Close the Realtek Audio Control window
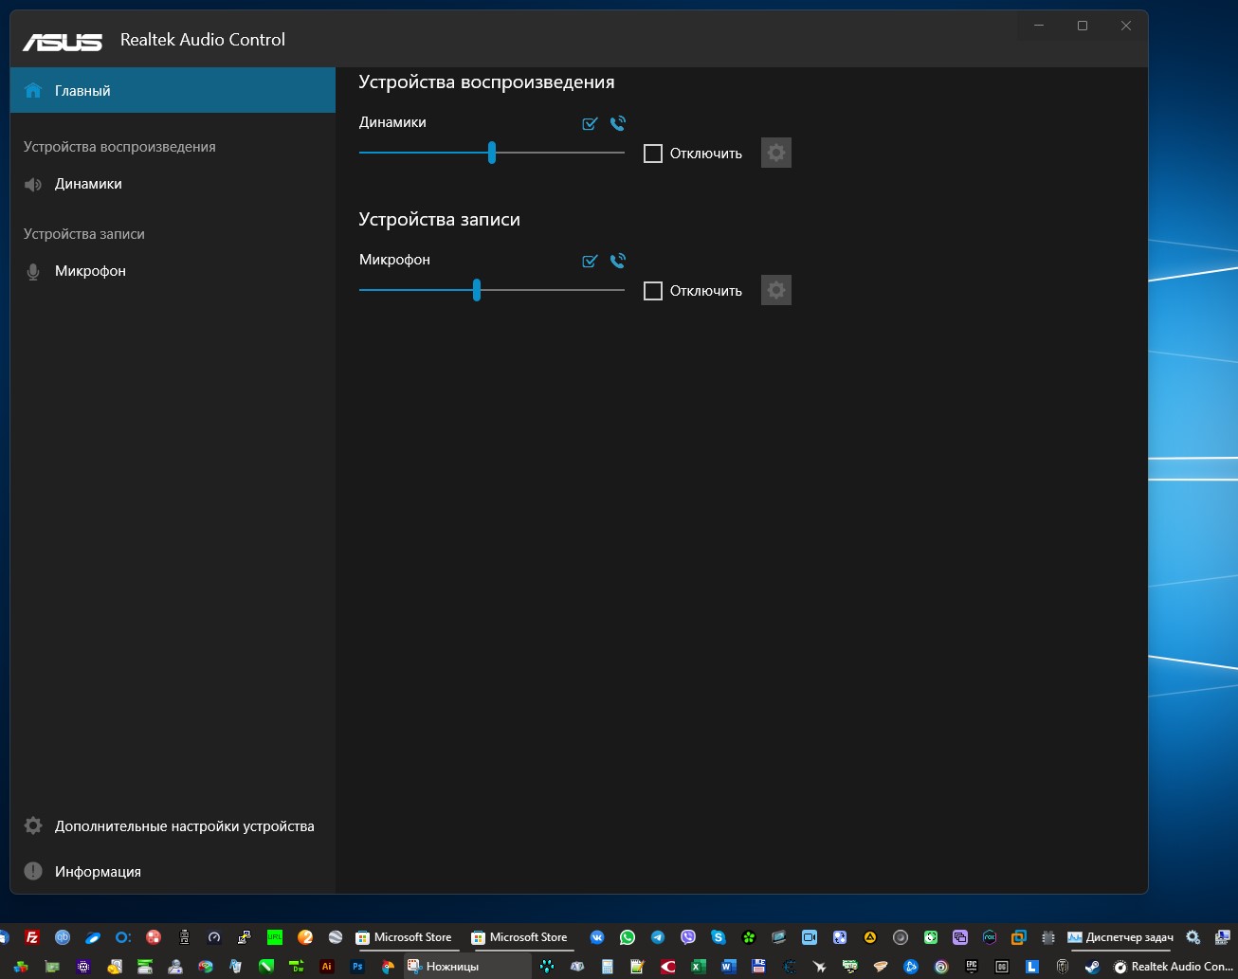 coord(1126,26)
